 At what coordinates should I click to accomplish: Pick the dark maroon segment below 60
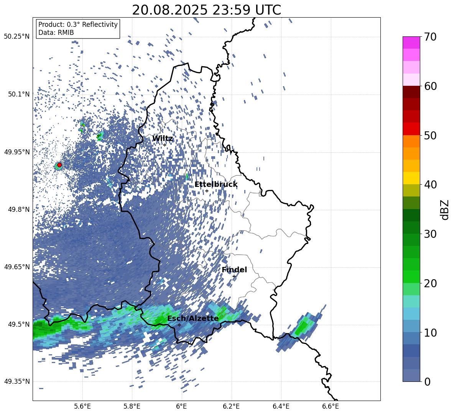[x=411, y=92]
